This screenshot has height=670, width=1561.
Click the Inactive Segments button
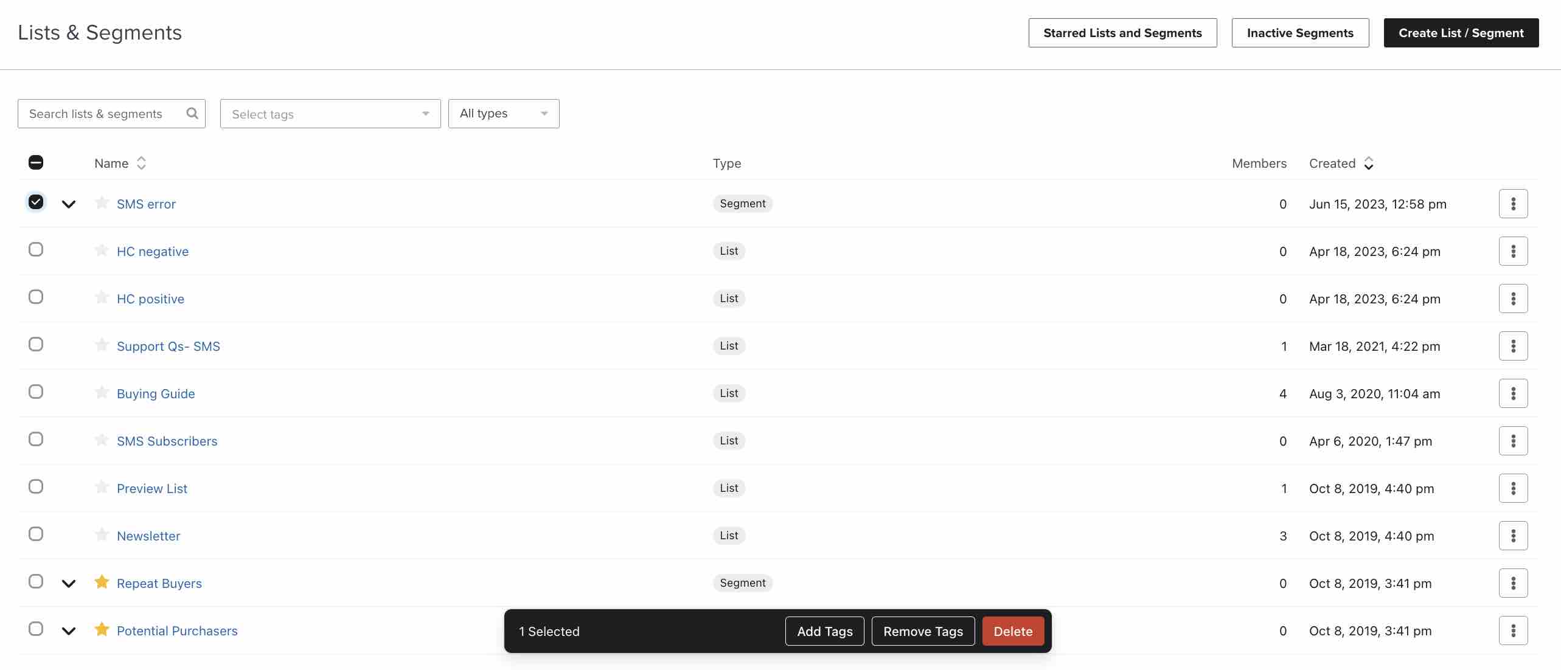pyautogui.click(x=1300, y=33)
